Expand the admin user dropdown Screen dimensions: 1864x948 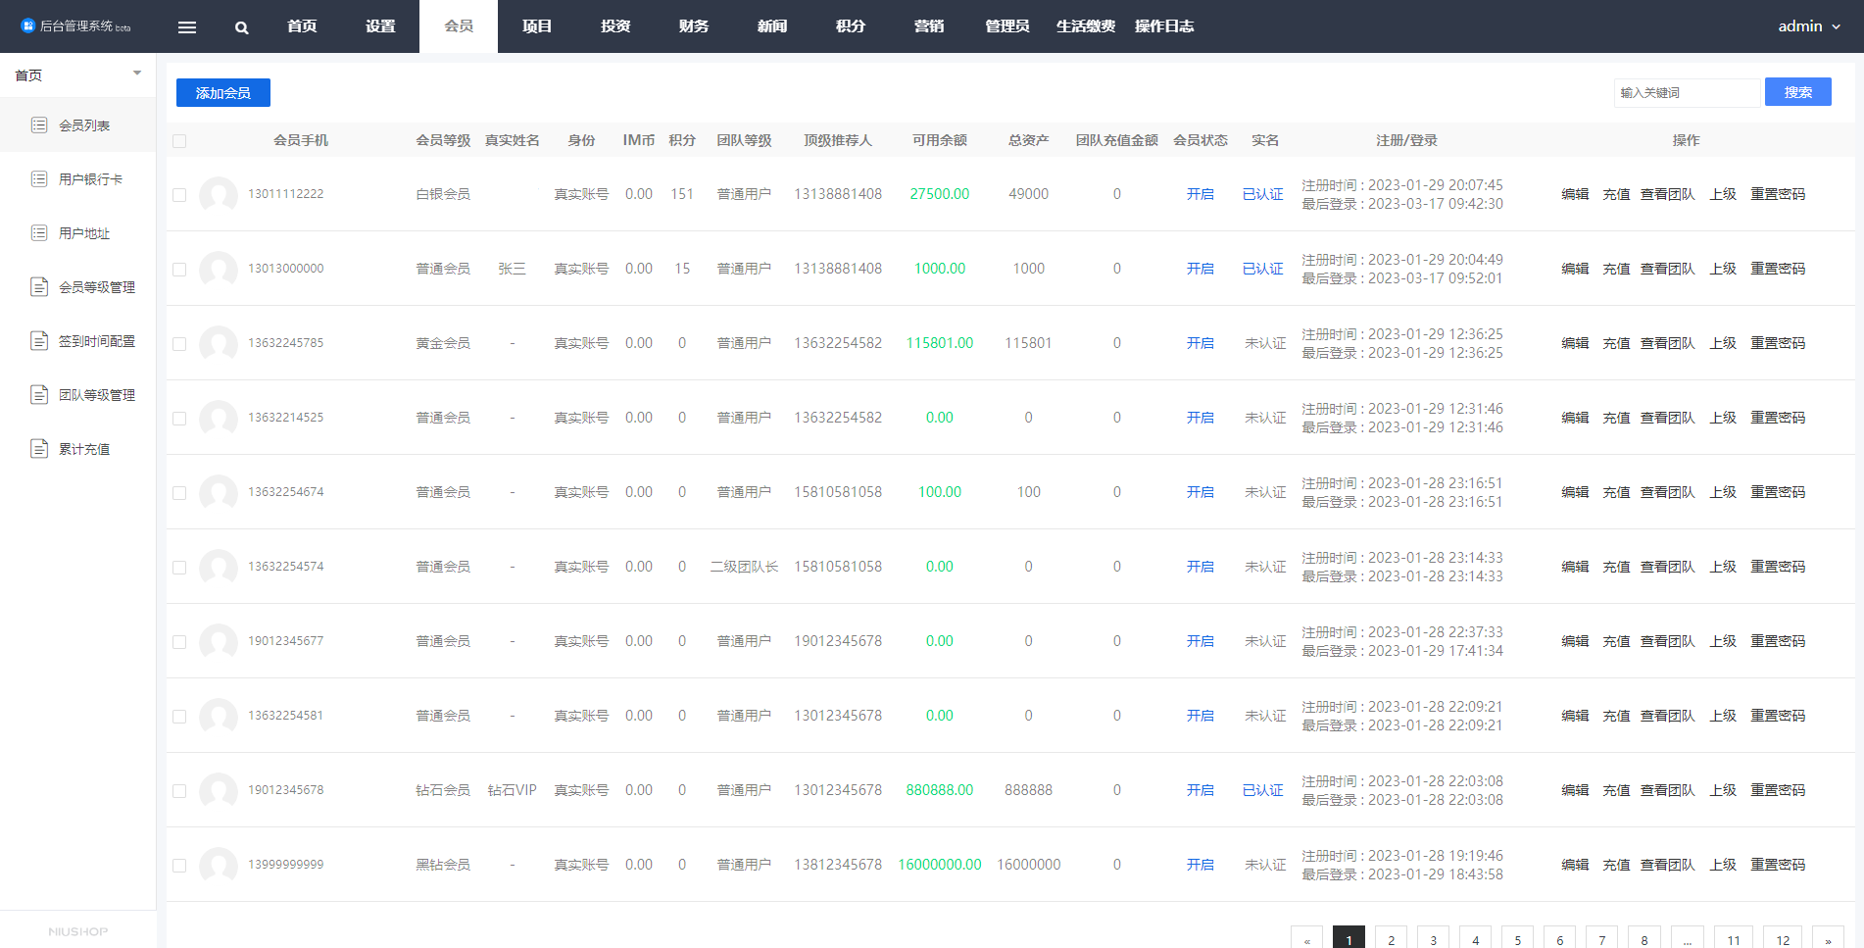(x=1809, y=26)
